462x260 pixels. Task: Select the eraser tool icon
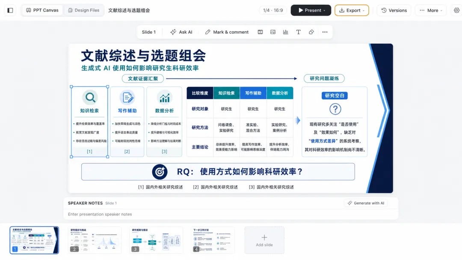[311, 32]
